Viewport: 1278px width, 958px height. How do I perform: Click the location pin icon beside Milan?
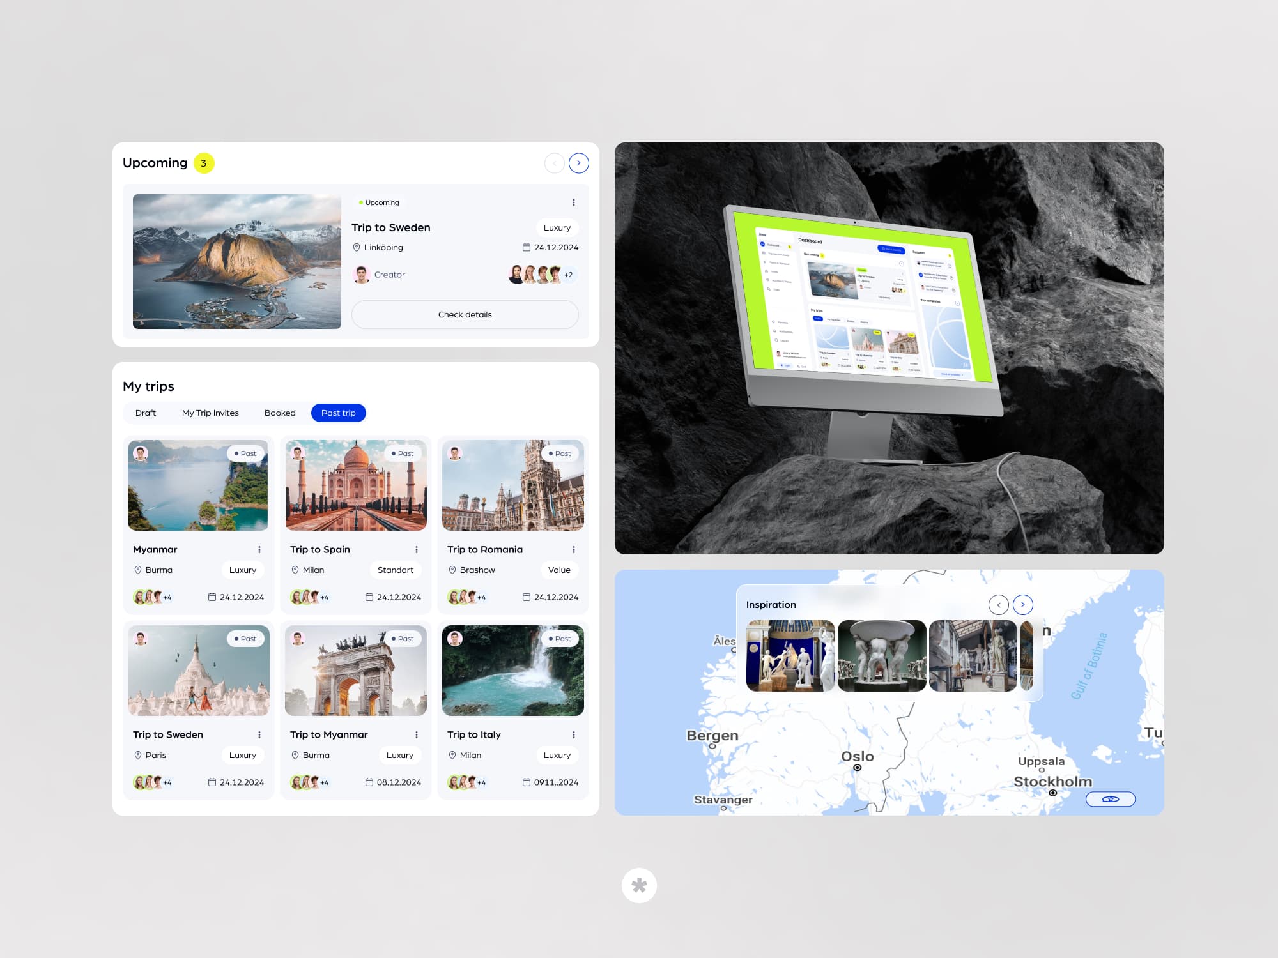click(x=296, y=570)
